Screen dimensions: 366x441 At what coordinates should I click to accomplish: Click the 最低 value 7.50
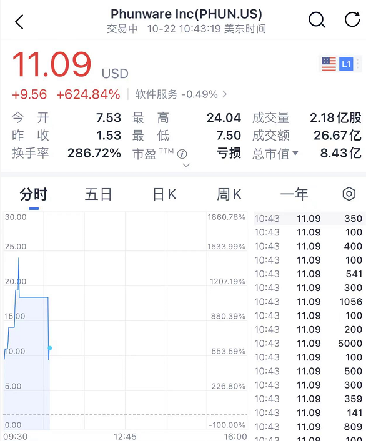pos(229,136)
